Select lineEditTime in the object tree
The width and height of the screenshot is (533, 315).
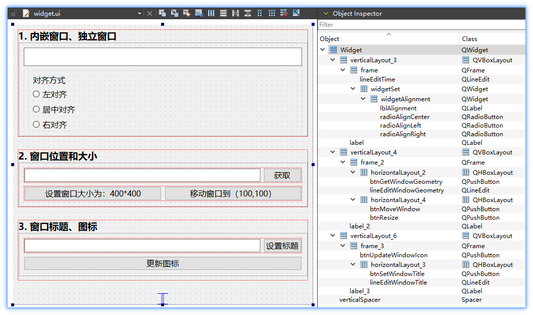click(377, 80)
